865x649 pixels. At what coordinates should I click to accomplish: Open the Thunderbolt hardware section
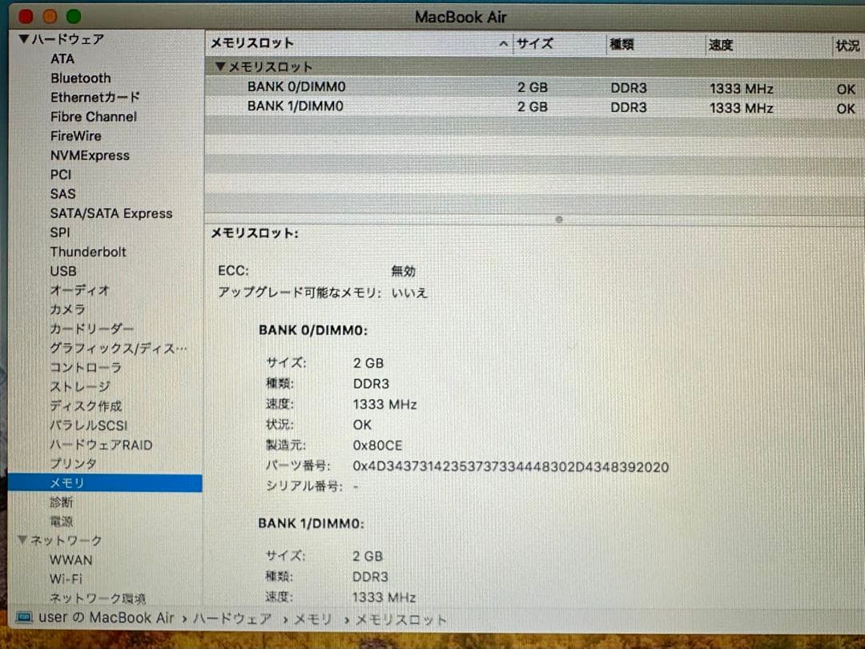tap(88, 252)
